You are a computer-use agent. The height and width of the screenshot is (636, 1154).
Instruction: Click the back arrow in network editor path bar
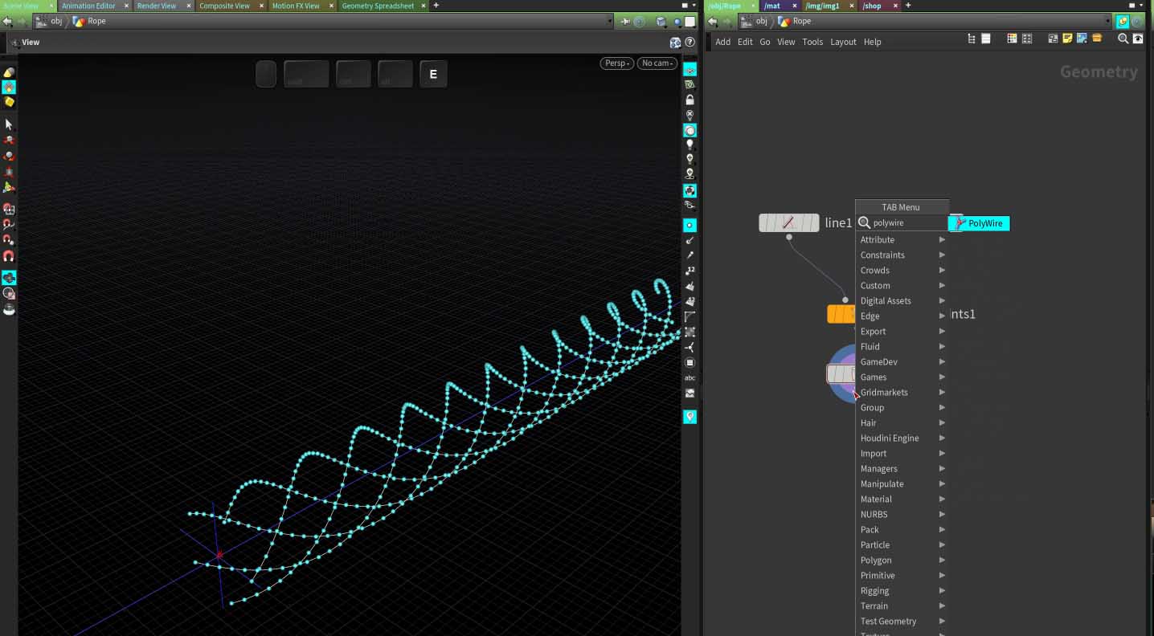pos(712,22)
